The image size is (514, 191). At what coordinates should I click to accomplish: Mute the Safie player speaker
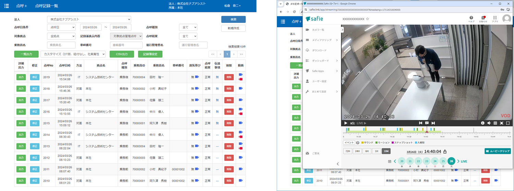[x=489, y=123]
